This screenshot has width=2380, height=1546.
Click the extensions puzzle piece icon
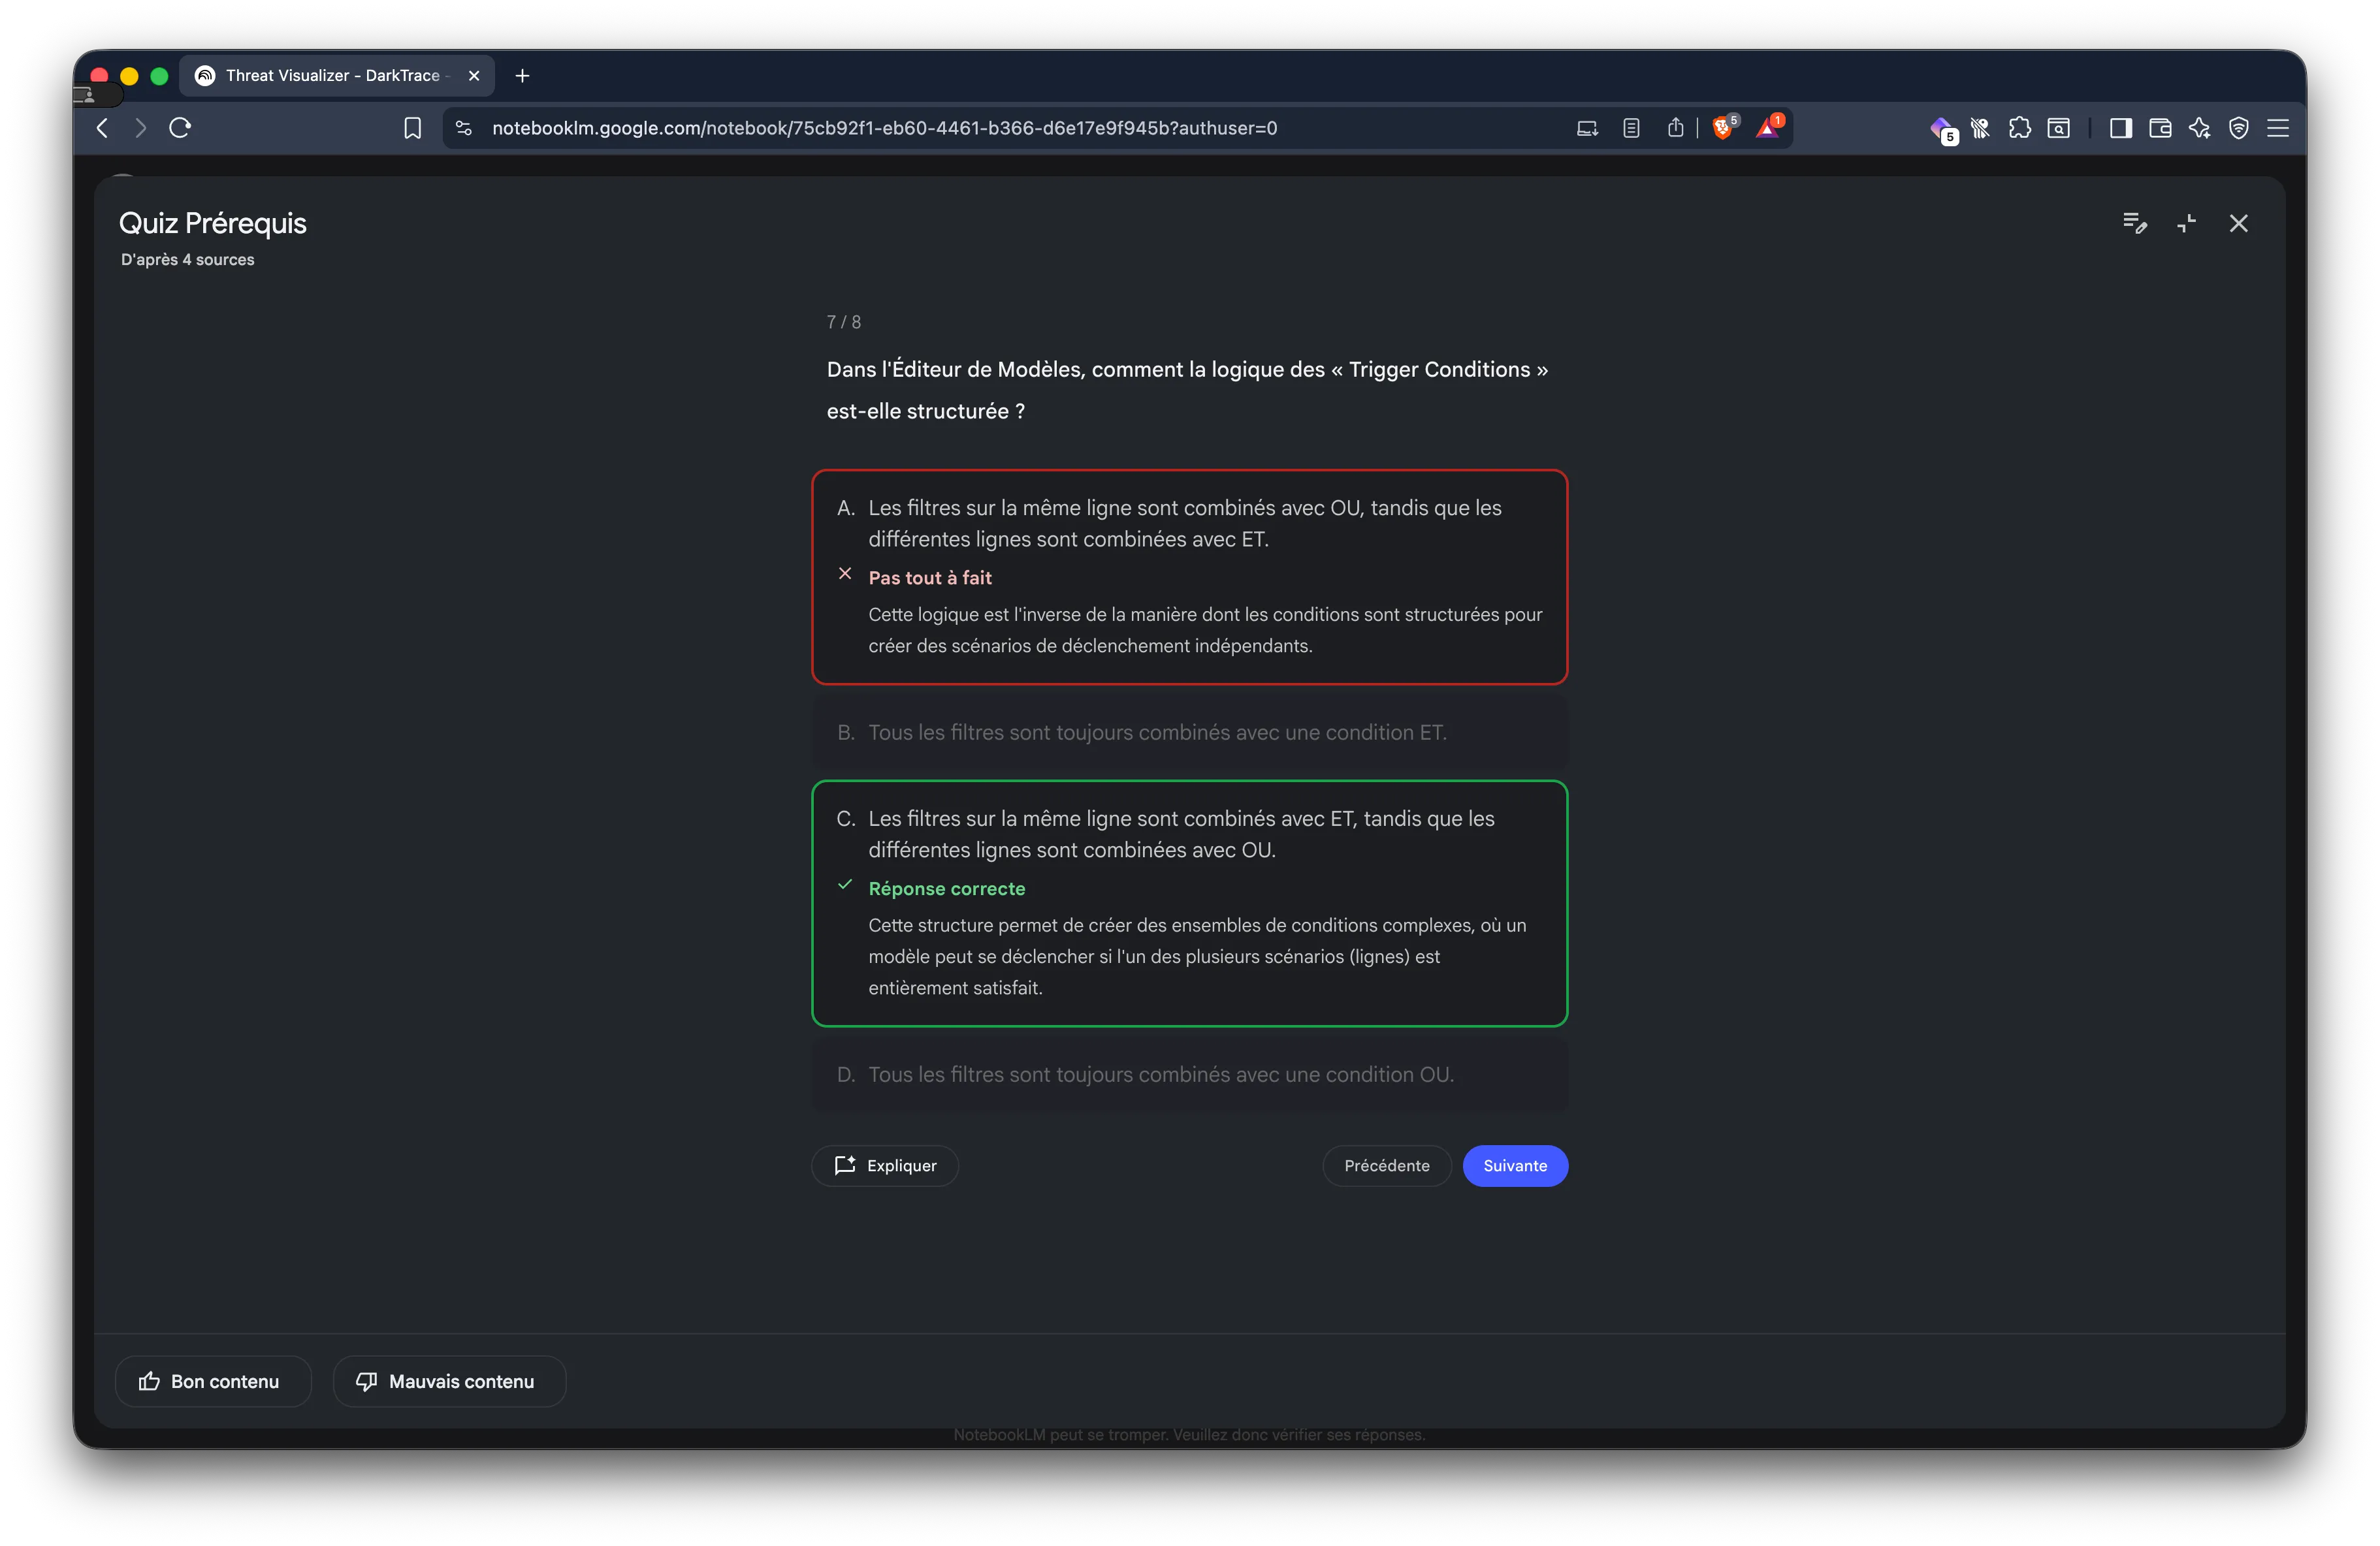[x=2021, y=128]
